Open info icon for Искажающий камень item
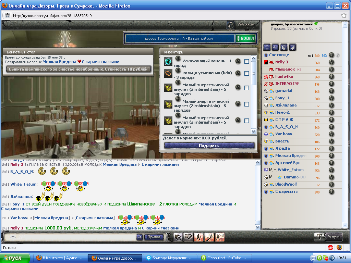Image resolution: width=351 pixels, height=263 pixels. pyautogui.click(x=178, y=59)
